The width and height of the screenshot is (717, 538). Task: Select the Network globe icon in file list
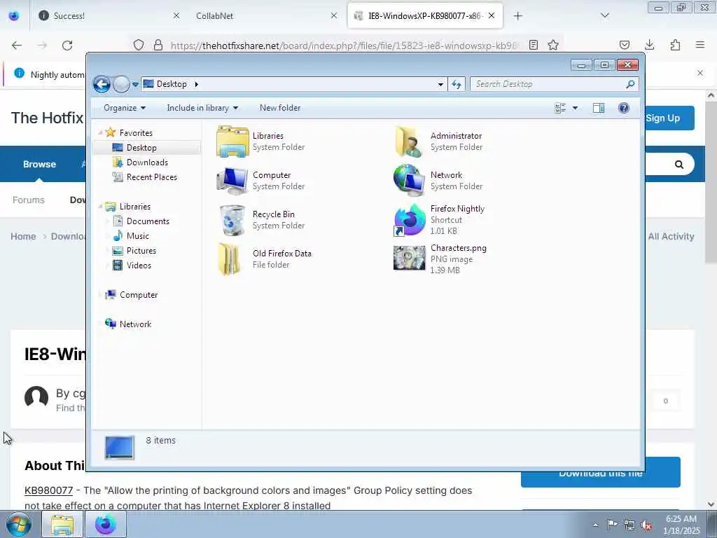409,180
